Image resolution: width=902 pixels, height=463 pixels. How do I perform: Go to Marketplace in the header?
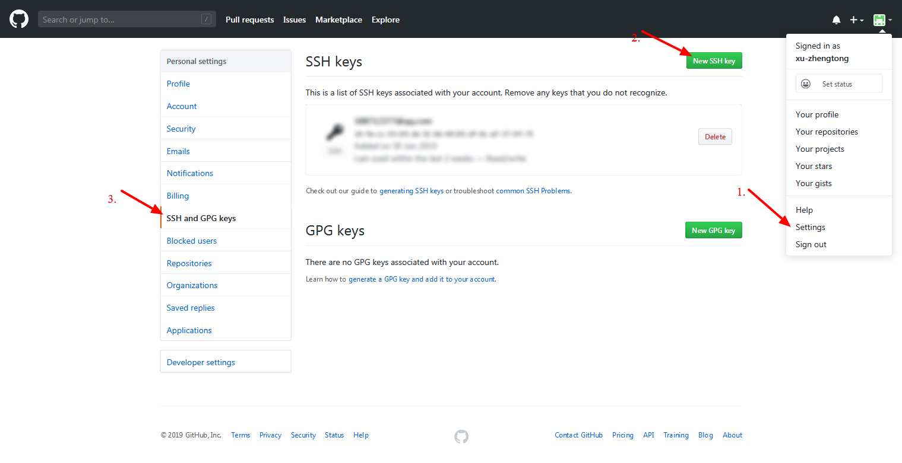coord(338,20)
